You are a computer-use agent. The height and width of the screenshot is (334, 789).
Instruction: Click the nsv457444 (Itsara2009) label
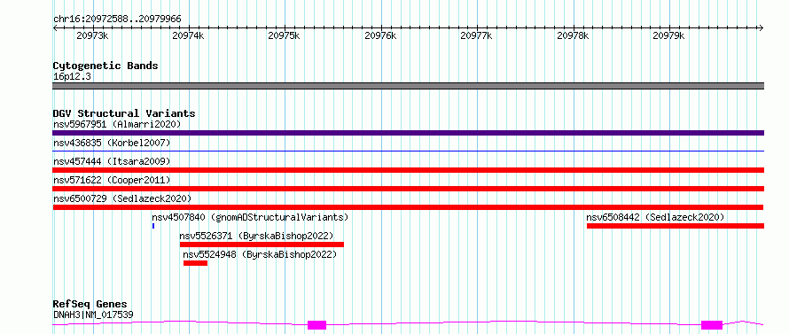[112, 161]
